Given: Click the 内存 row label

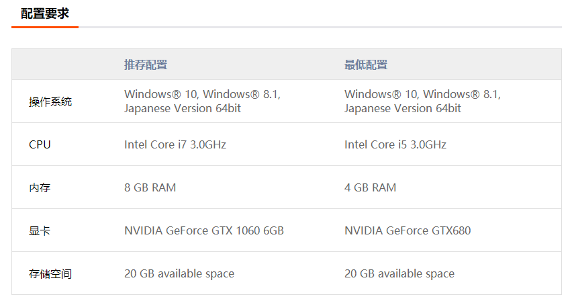Looking at the screenshot, I should point(40,187).
